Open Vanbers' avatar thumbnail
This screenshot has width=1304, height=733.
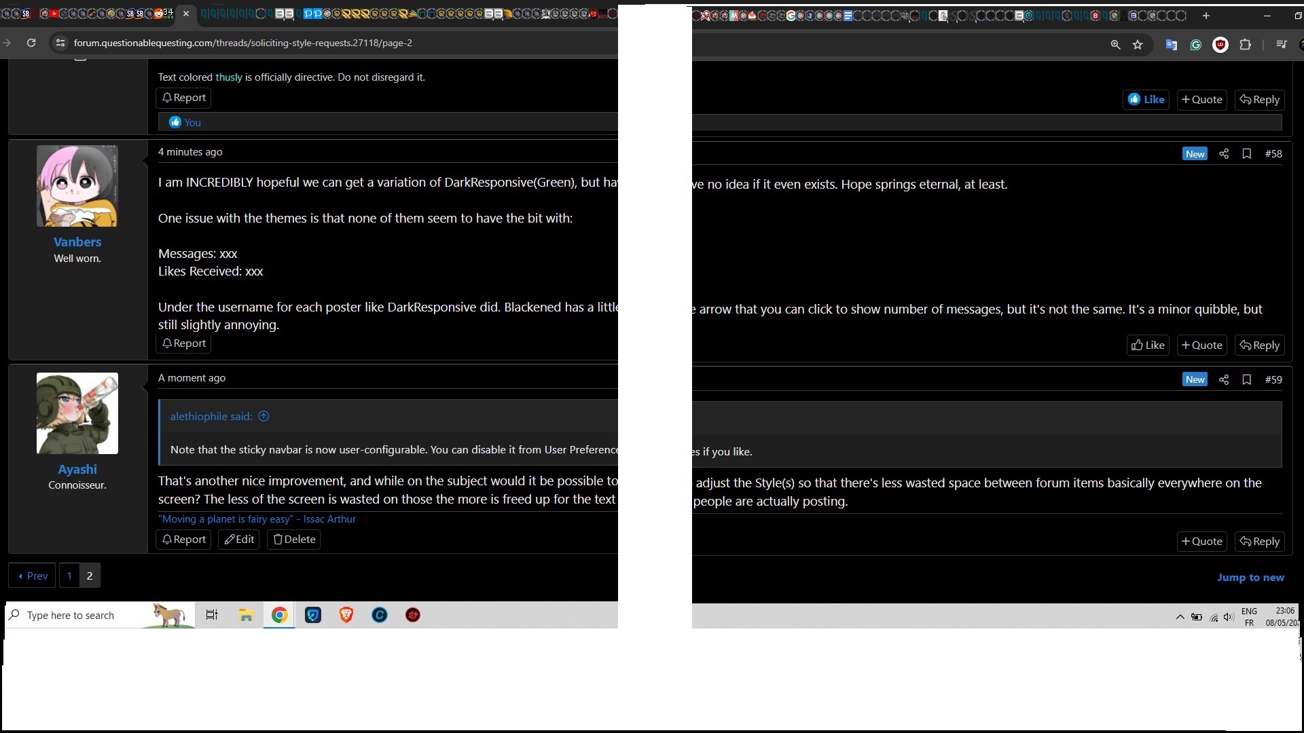[77, 186]
